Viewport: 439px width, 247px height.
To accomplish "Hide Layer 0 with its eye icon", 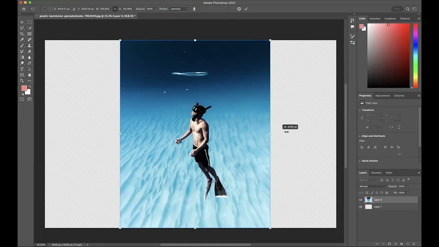I will point(360,200).
